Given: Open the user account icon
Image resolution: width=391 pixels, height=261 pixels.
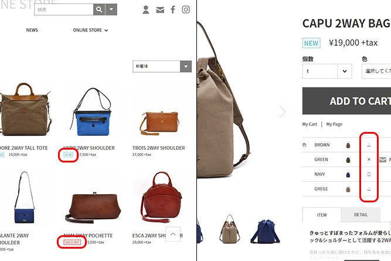Looking at the screenshot, I should coord(146,10).
